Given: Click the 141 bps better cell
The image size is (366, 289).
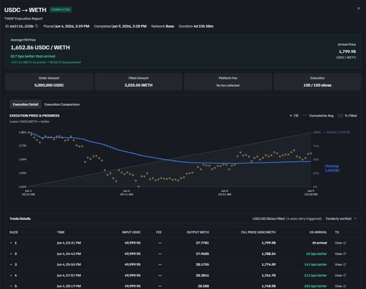Looking at the screenshot, I should 315,264.
